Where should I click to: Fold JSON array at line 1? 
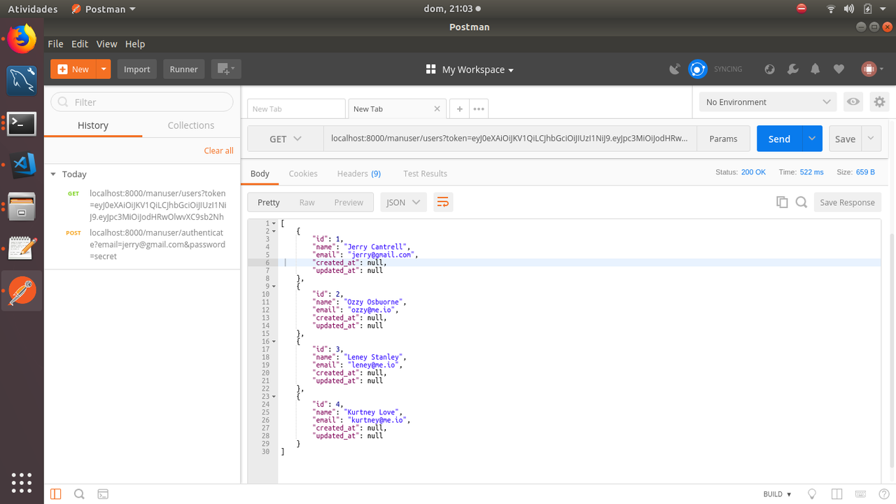click(x=273, y=223)
